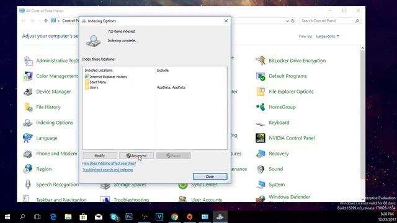Open the Device Manager icon
This screenshot has height=223, width=397.
tap(28, 92)
